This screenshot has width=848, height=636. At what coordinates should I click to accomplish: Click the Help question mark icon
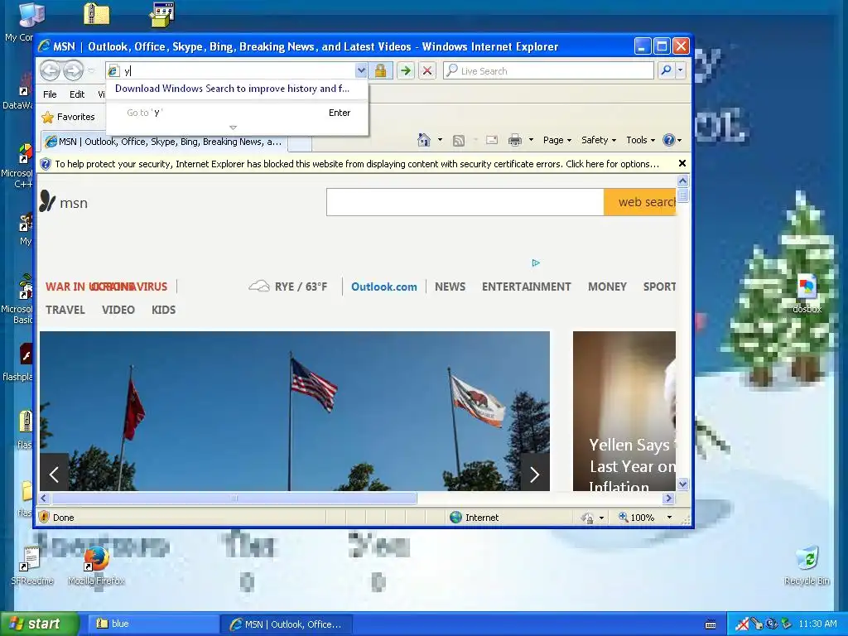pyautogui.click(x=669, y=140)
